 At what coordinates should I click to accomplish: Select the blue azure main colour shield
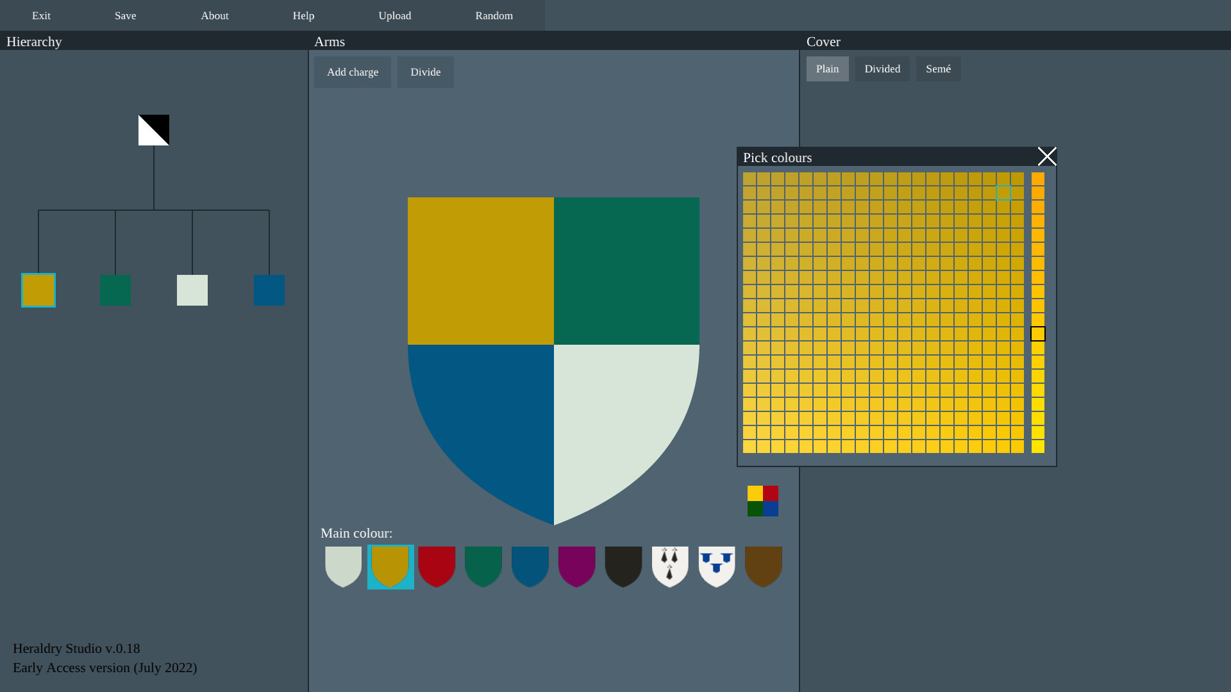point(530,566)
